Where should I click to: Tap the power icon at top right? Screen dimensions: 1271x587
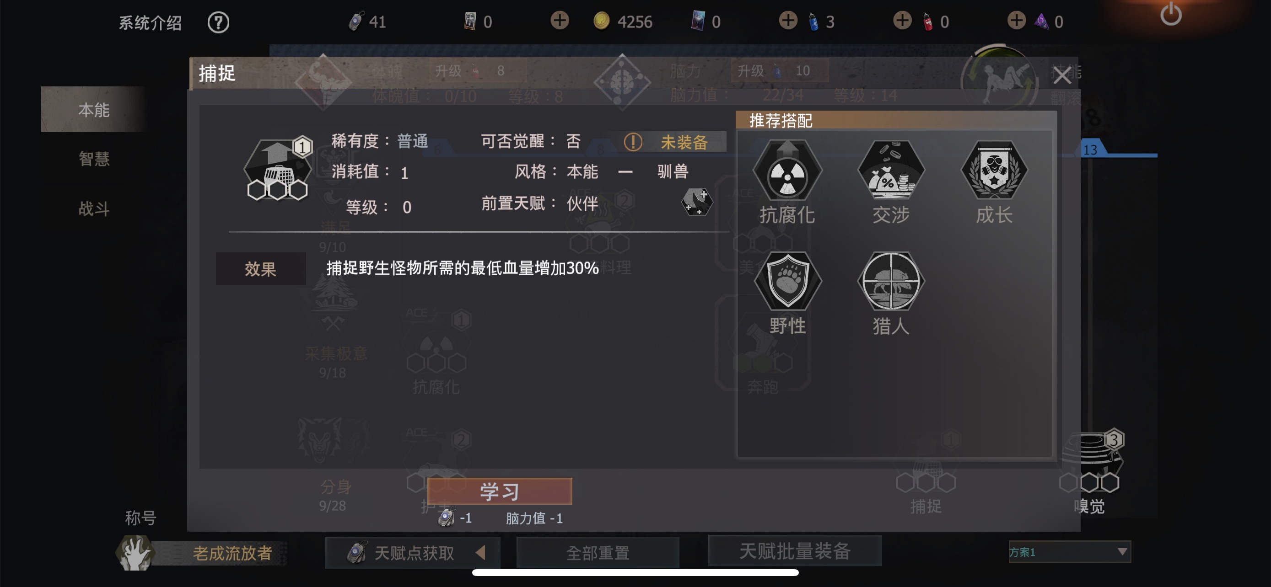coord(1171,15)
